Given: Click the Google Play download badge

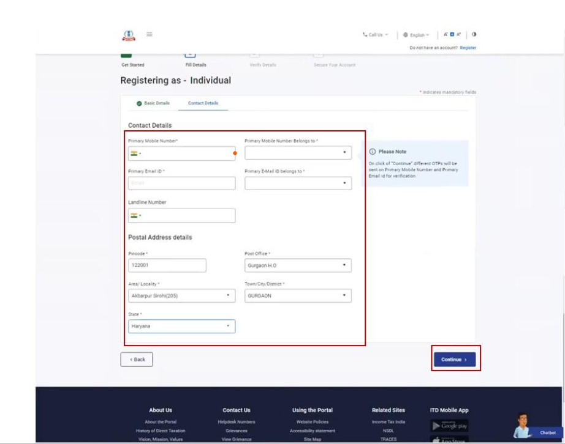Looking at the screenshot, I should click(x=449, y=426).
